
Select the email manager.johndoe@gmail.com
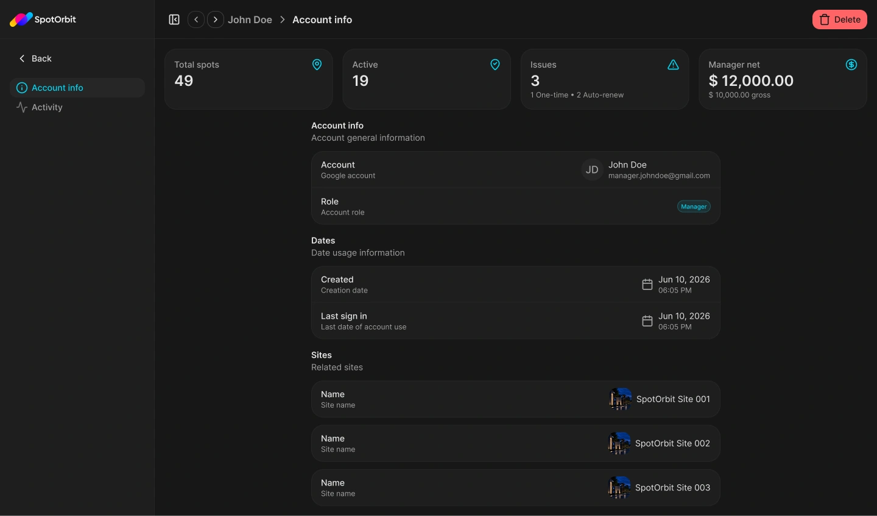click(x=659, y=175)
